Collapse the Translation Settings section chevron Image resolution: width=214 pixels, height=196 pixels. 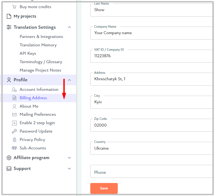coord(69,27)
